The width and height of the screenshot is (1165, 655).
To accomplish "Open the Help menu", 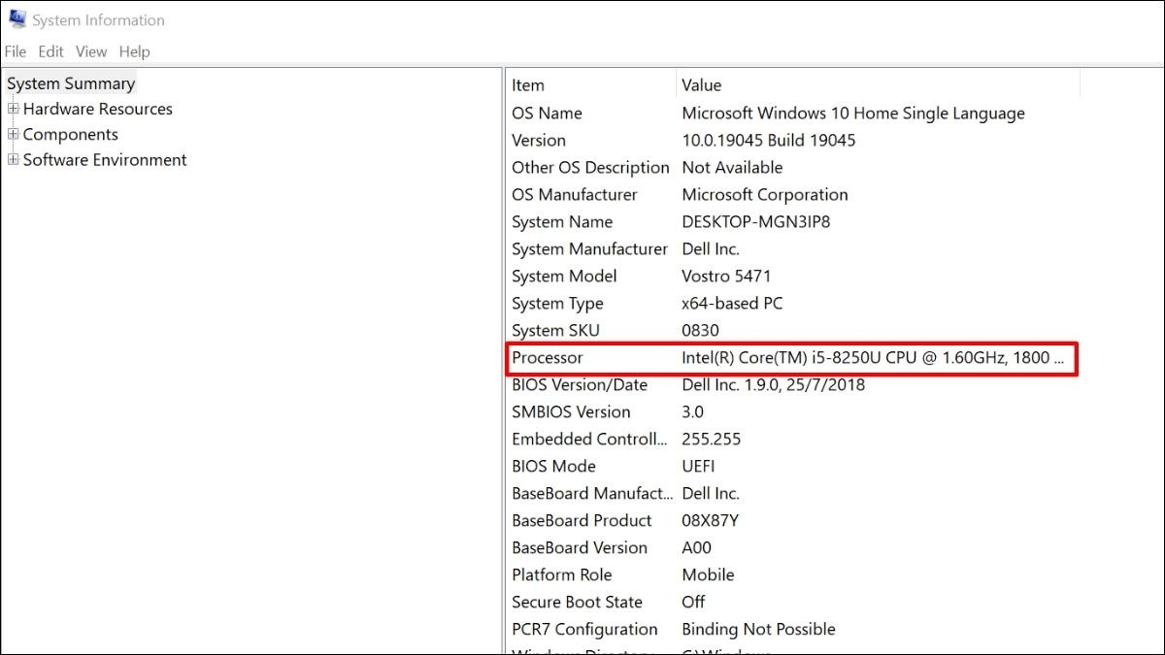I will tap(135, 51).
